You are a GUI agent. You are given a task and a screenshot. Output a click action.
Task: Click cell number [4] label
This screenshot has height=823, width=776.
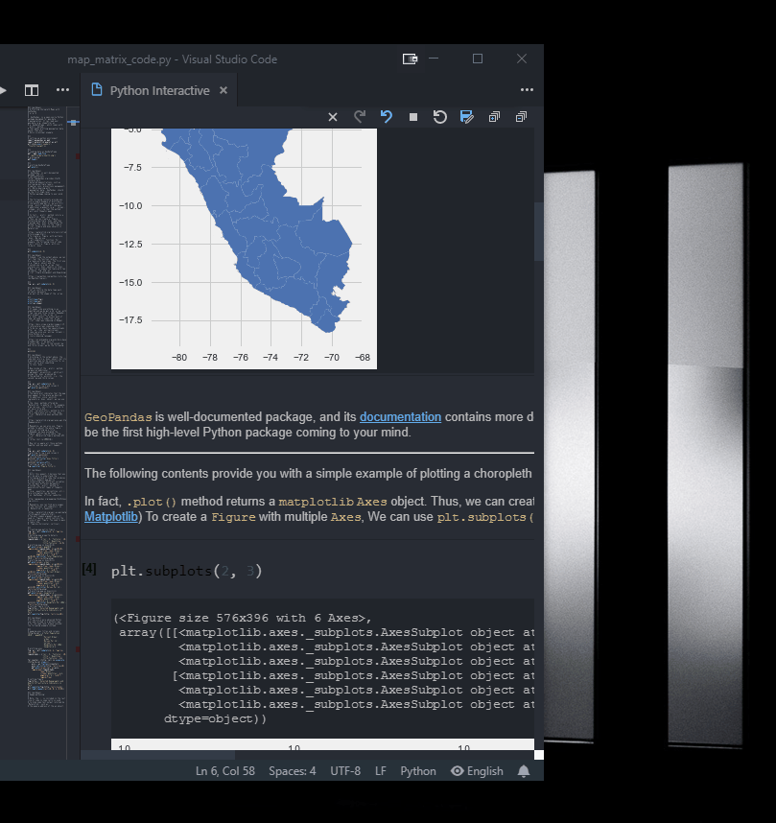(x=89, y=569)
